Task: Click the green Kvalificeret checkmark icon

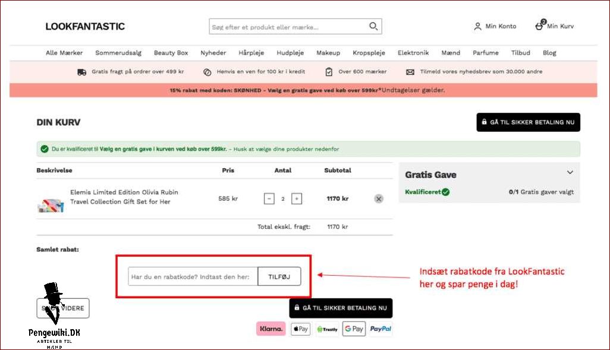Action: [446, 192]
